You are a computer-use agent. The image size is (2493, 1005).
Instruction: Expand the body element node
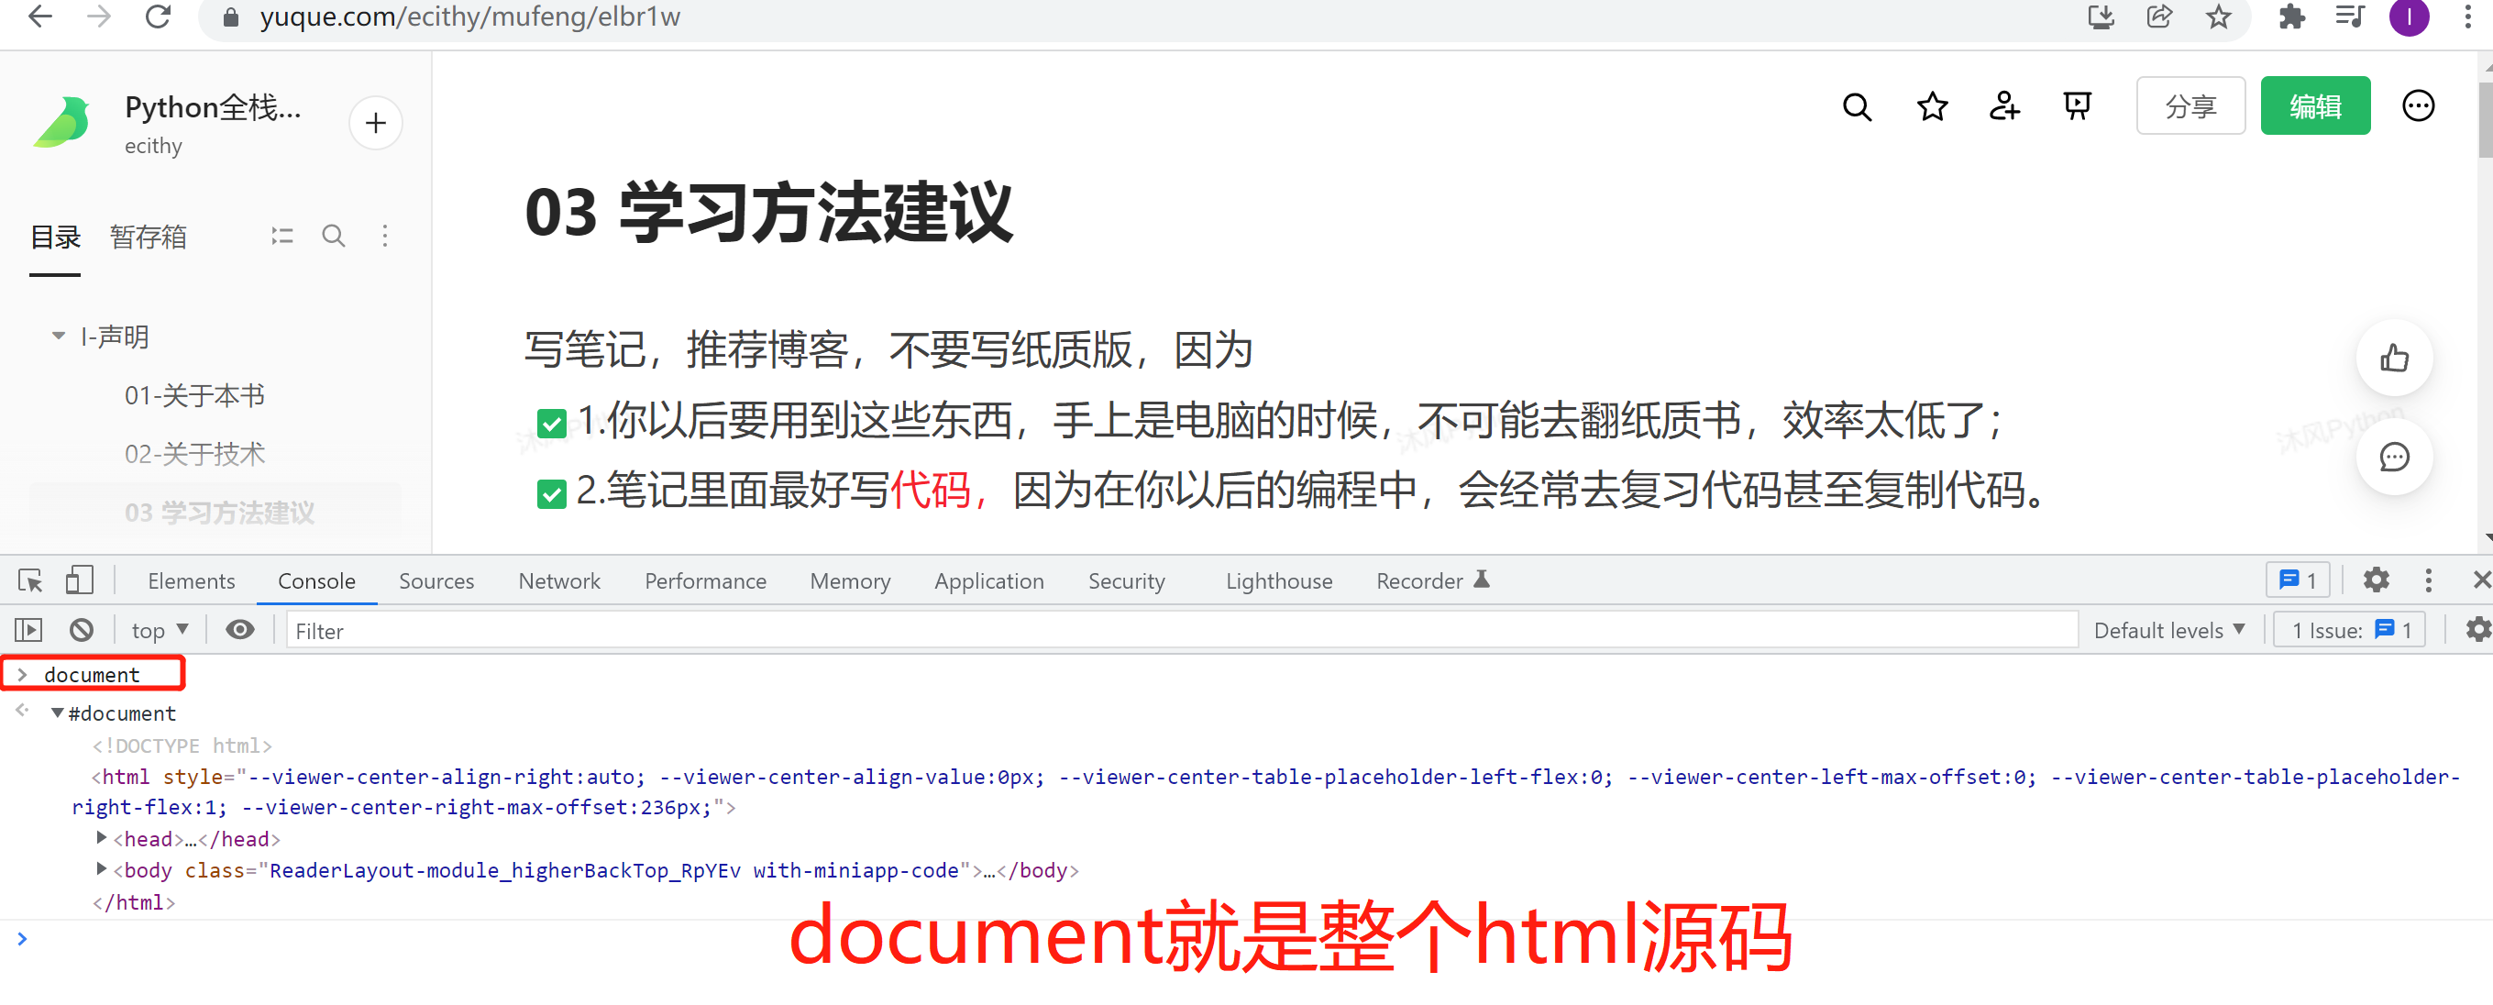[x=101, y=869]
